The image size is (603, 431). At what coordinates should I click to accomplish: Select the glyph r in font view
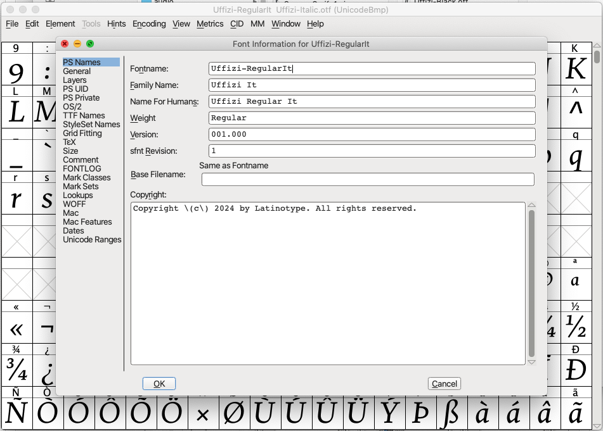(16, 199)
